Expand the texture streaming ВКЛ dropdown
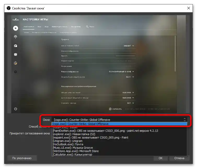The width and height of the screenshot is (197, 168). click(x=131, y=103)
